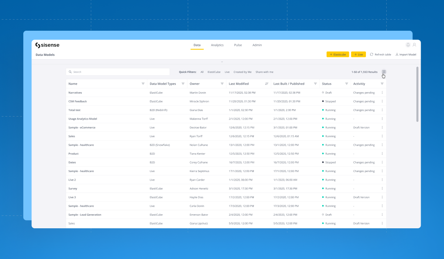The height and width of the screenshot is (259, 444).
Task: Open the Name column filter dropdown
Action: (x=143, y=84)
